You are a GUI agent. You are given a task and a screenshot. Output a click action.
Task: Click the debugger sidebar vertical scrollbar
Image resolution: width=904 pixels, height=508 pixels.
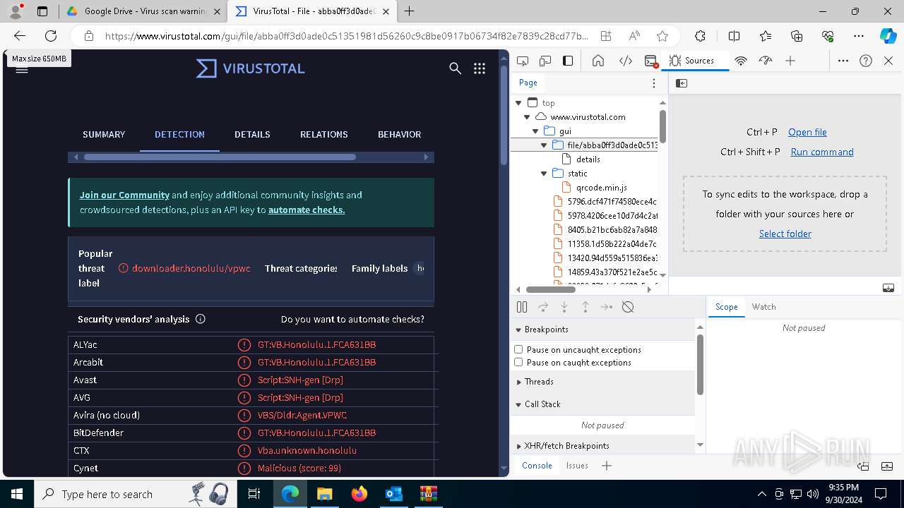[700, 364]
